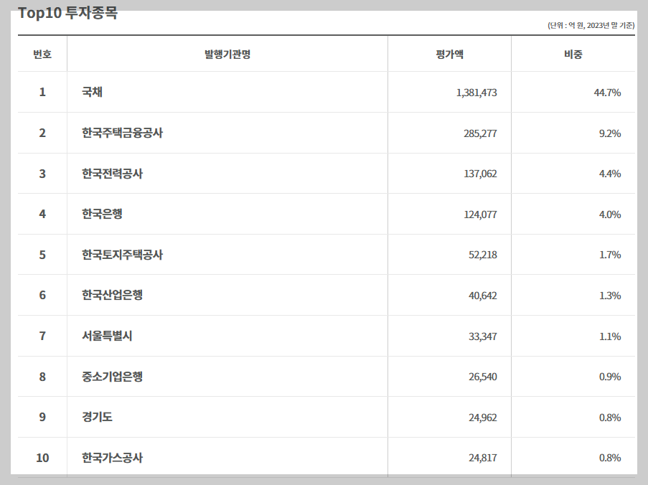Click the '비중' column header
The height and width of the screenshot is (485, 648).
[x=573, y=54]
